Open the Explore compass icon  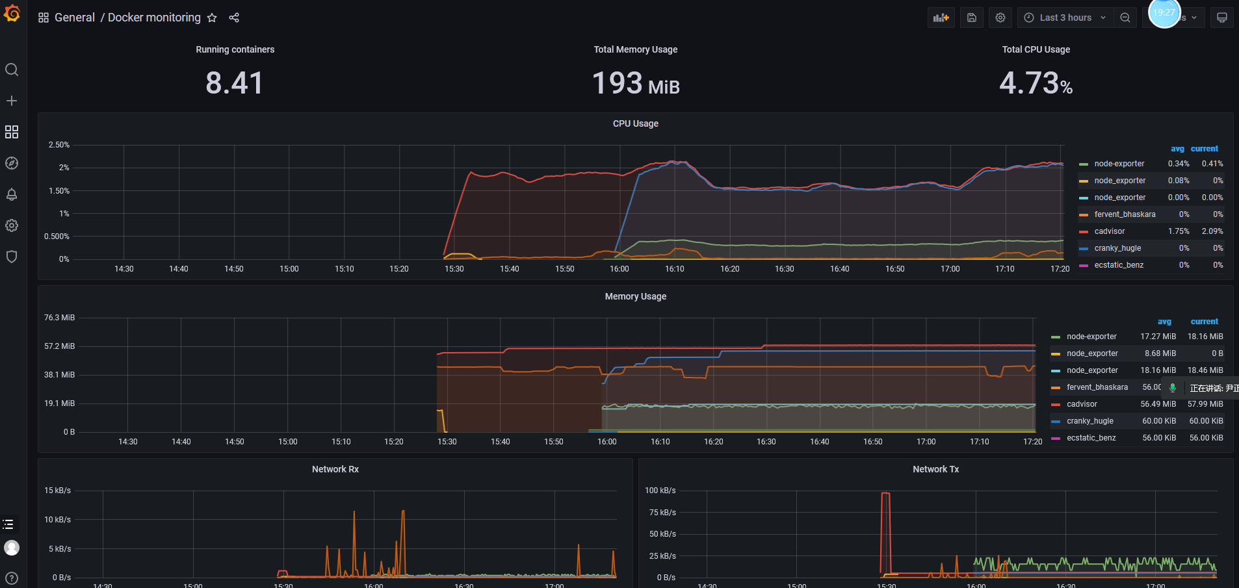[x=12, y=163]
